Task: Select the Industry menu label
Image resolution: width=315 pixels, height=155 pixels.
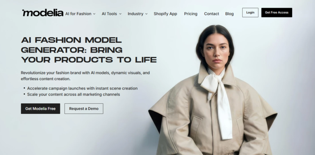Action: click(135, 14)
